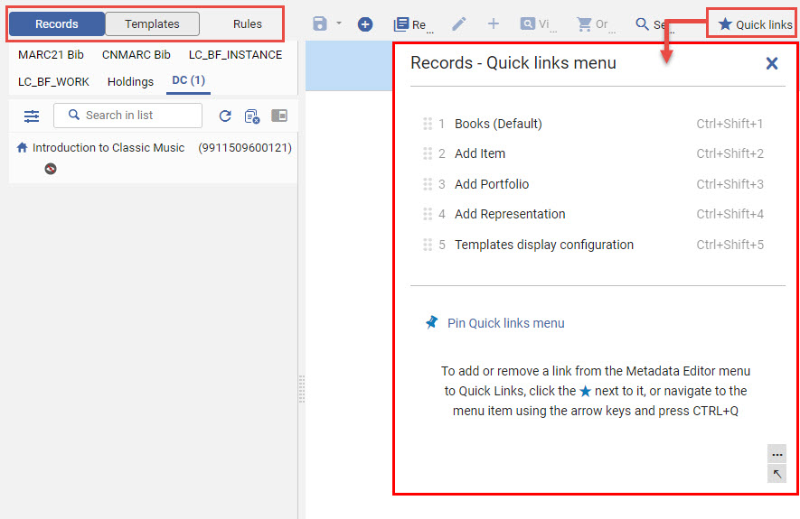
Task: Switch to the Records section
Action: [x=57, y=24]
